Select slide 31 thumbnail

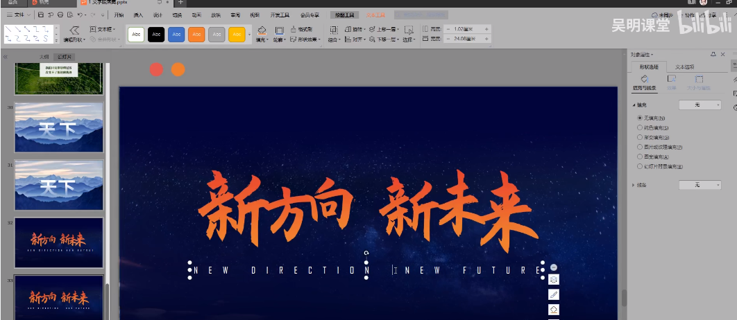click(x=59, y=185)
